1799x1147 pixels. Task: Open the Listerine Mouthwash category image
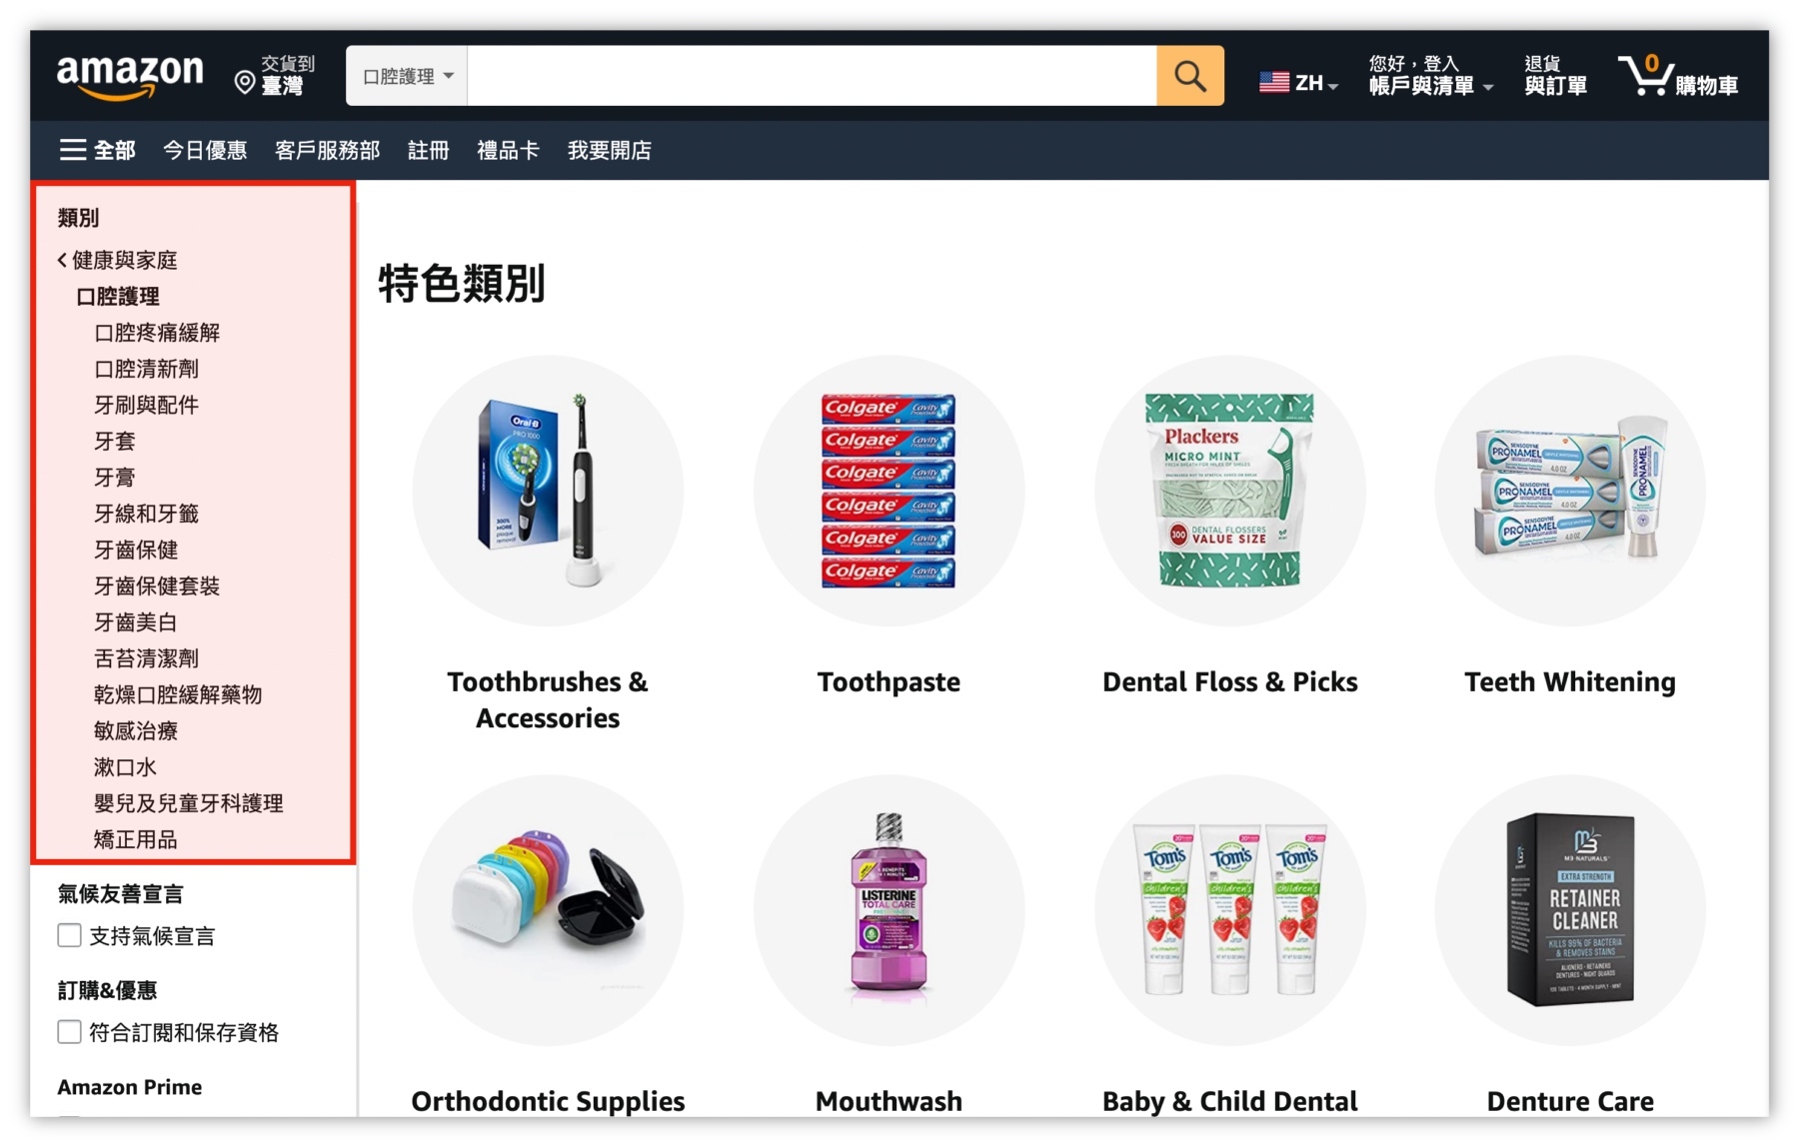[889, 910]
